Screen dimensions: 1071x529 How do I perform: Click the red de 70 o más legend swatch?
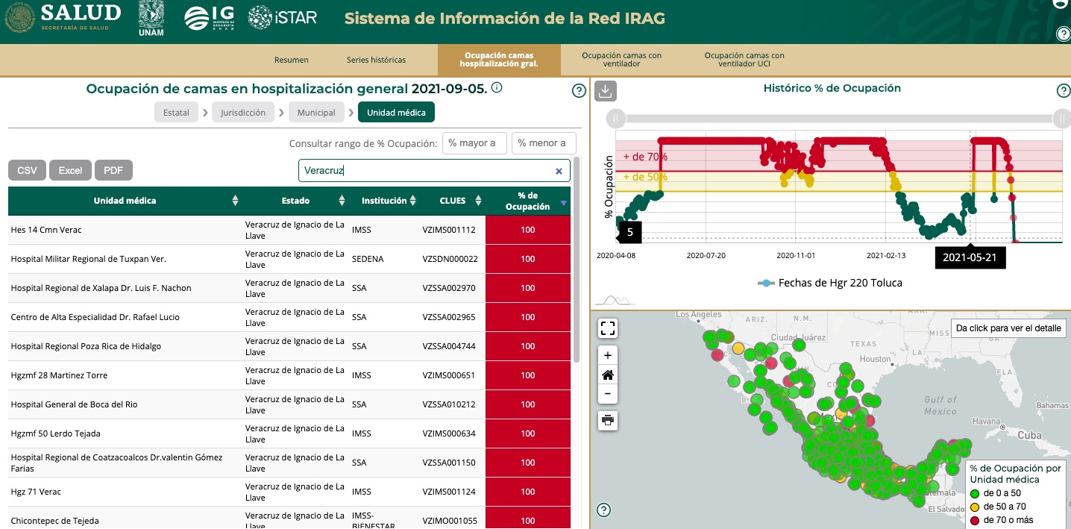pos(974,520)
